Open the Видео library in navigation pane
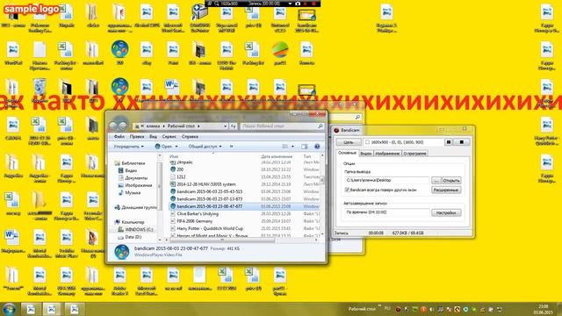The height and width of the screenshot is (316, 562). [131, 170]
